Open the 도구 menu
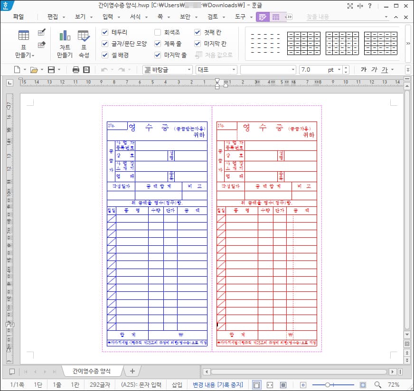Image resolution: width=414 pixels, height=391 pixels. [x=240, y=17]
